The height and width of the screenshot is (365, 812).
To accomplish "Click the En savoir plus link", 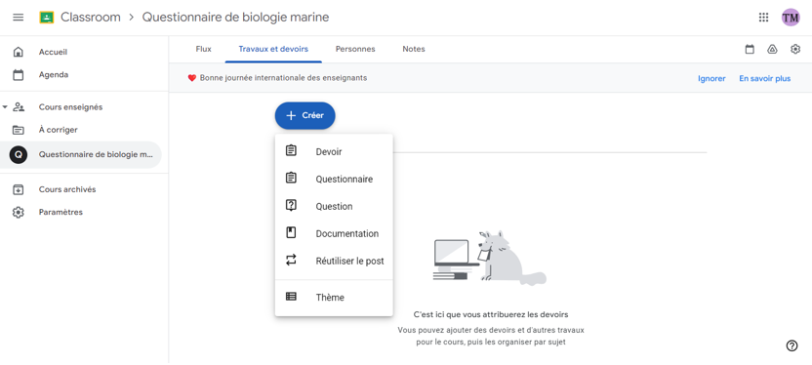I will (765, 79).
